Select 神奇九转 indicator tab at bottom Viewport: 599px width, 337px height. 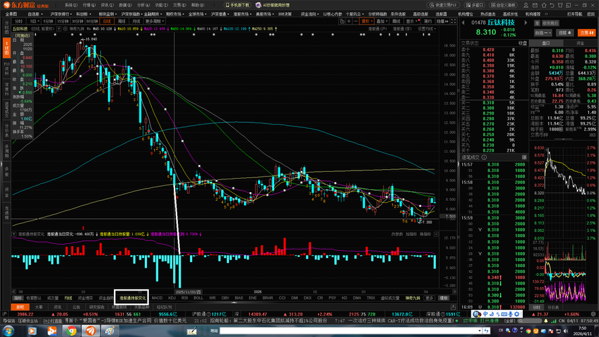412,298
